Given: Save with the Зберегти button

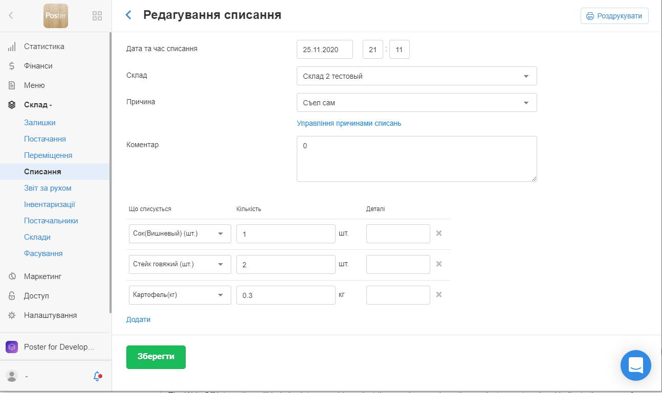Looking at the screenshot, I should [x=156, y=357].
